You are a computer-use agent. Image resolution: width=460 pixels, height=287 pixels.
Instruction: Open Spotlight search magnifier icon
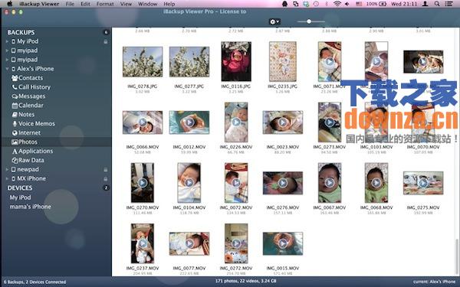437,4
